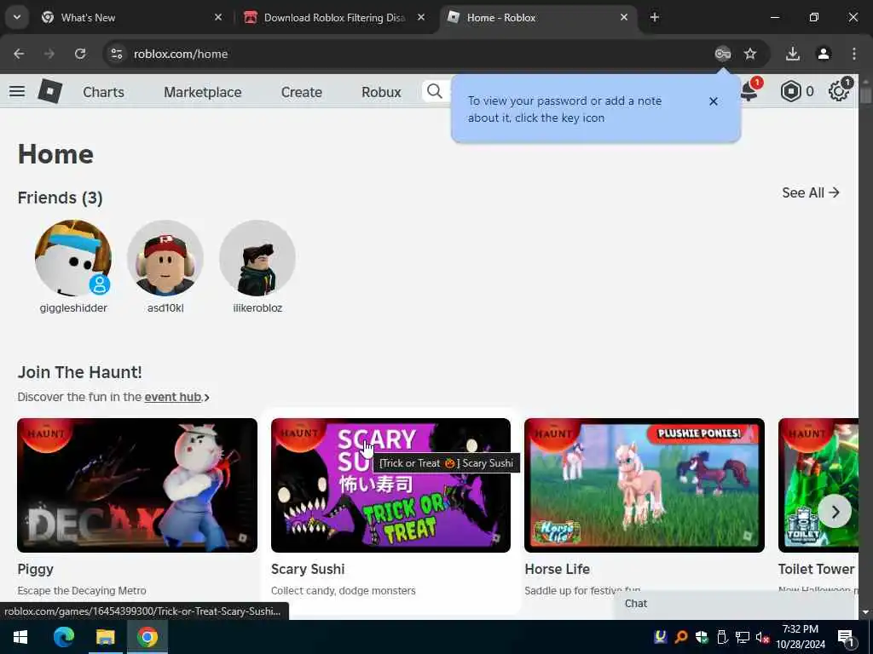Click the Scary Sushi game title
Screen dimensions: 873x654
click(308, 569)
